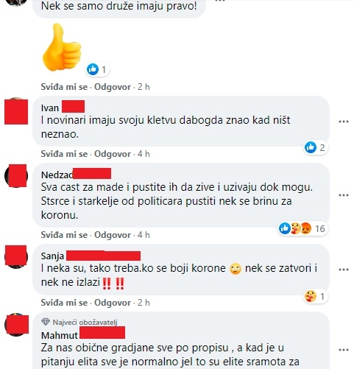Reply to Nedzad's comment via Odgovor
Image resolution: width=354 pixels, height=369 pixels.
[113, 235]
